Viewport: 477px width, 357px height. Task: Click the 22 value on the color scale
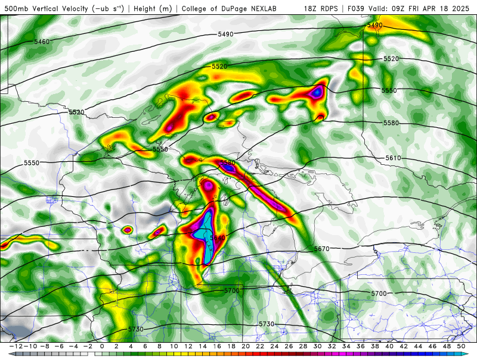point(260,346)
